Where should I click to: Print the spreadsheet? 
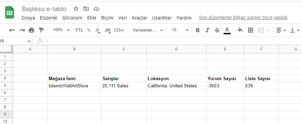click(32, 30)
